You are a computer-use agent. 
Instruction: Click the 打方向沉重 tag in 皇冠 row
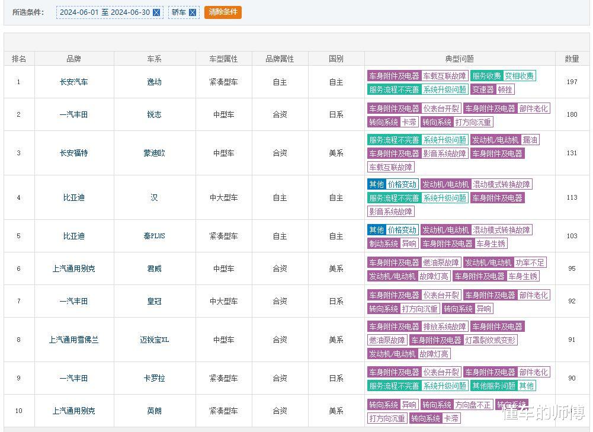tap(419, 309)
